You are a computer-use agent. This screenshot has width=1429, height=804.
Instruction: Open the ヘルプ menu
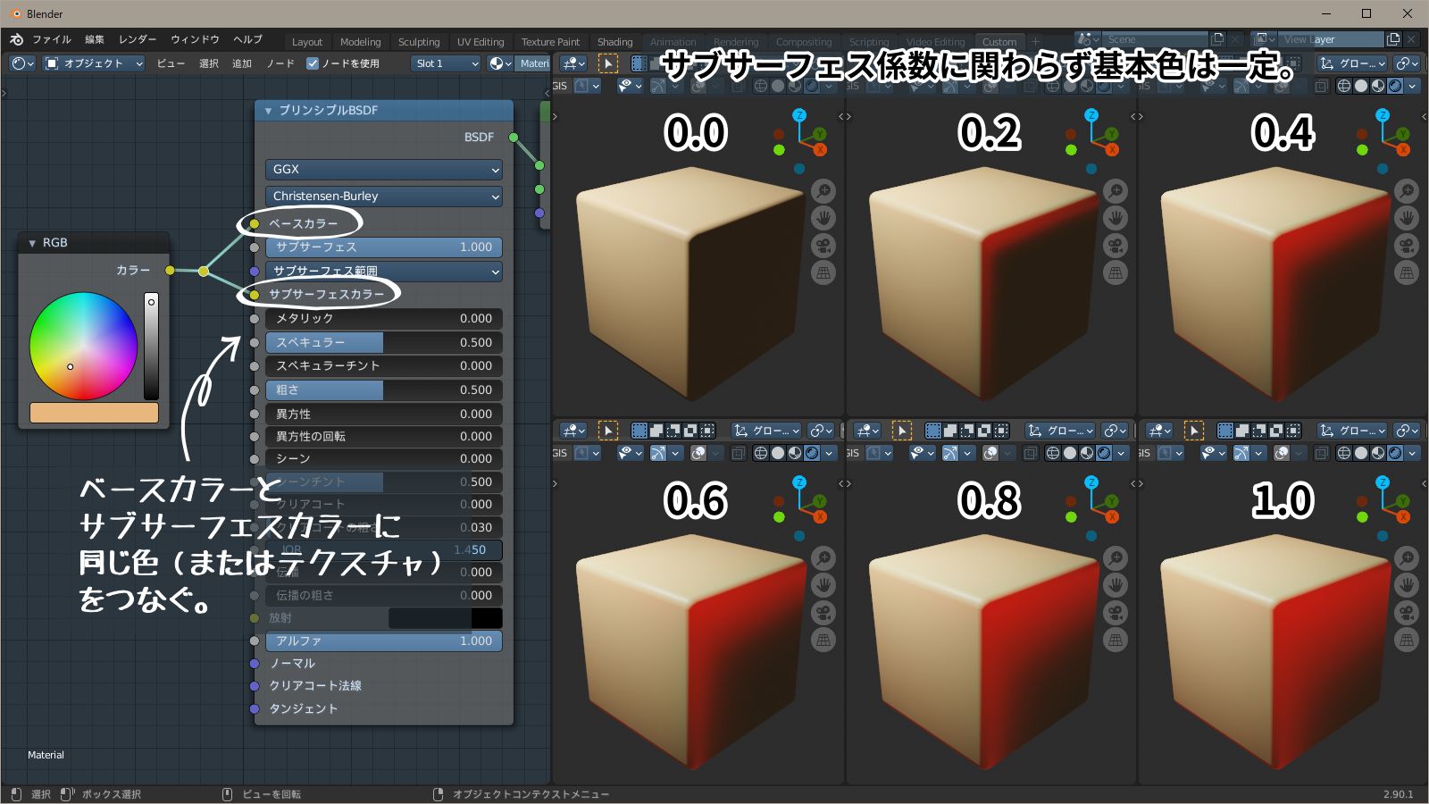[247, 39]
